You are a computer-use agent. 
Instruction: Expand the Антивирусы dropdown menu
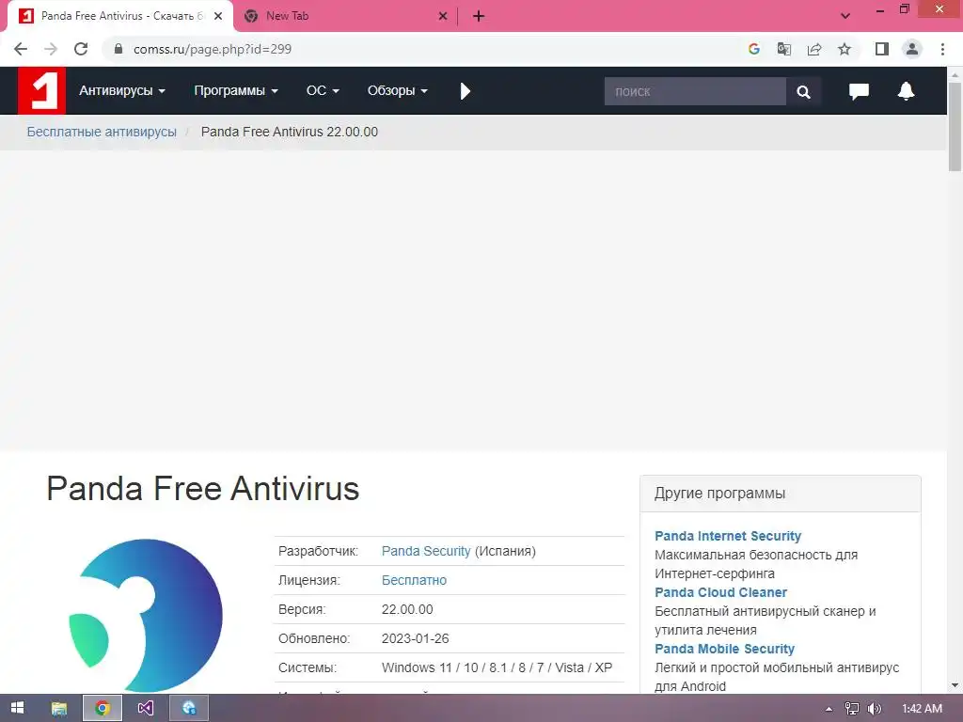click(122, 90)
